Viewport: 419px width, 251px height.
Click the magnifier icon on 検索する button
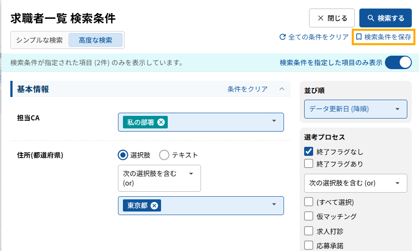[371, 18]
